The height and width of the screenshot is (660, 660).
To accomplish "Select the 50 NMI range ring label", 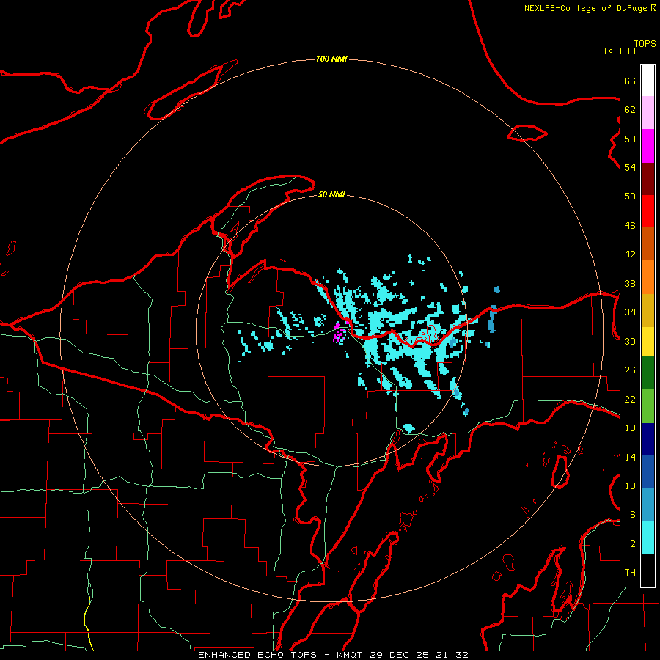I will coord(331,194).
